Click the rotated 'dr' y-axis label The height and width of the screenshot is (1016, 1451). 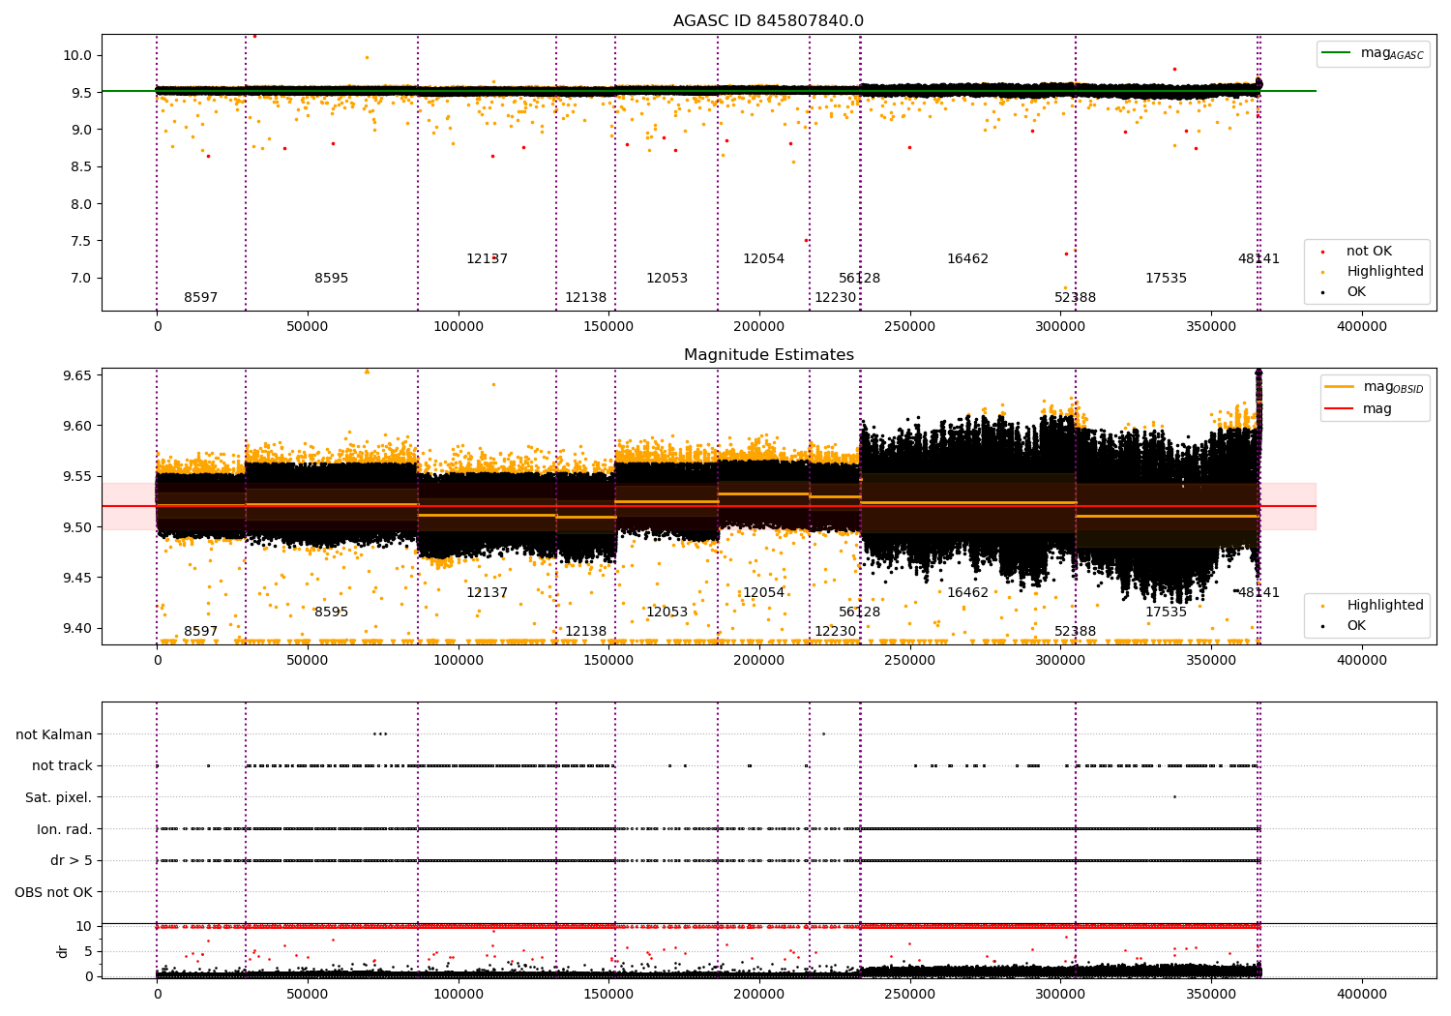[x=63, y=951]
